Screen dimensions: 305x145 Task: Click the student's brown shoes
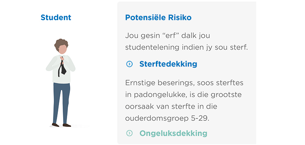point(61,125)
